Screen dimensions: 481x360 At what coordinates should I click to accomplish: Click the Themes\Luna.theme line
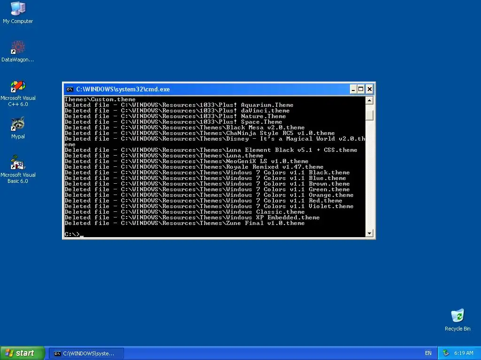click(x=164, y=156)
